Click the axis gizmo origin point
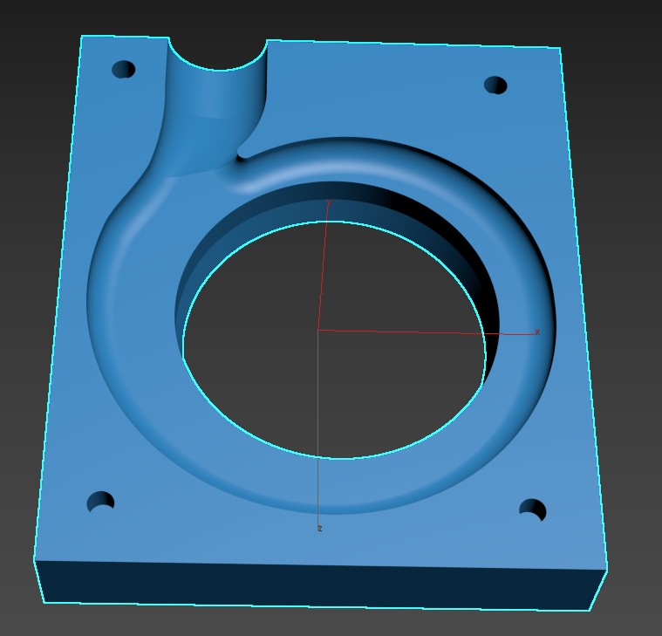 pyautogui.click(x=318, y=330)
